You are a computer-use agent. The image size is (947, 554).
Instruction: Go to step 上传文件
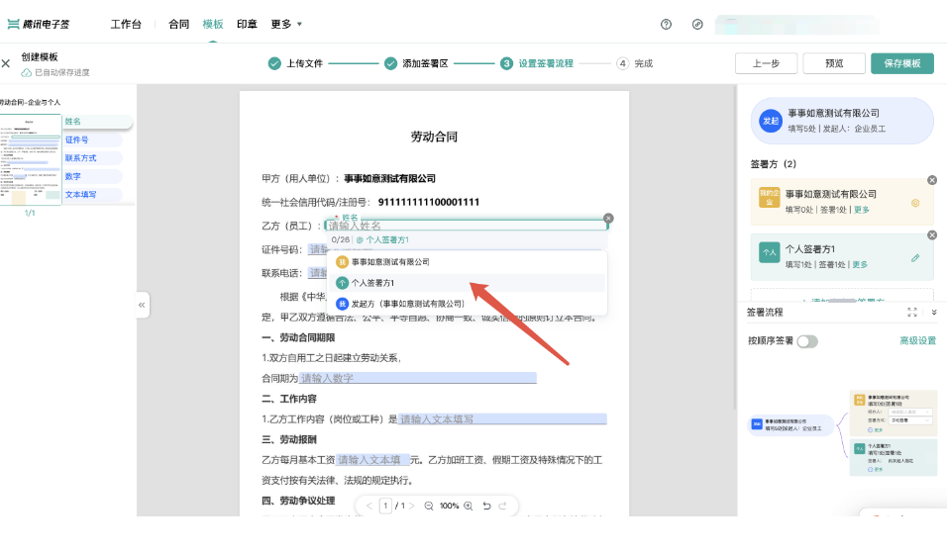coord(295,63)
